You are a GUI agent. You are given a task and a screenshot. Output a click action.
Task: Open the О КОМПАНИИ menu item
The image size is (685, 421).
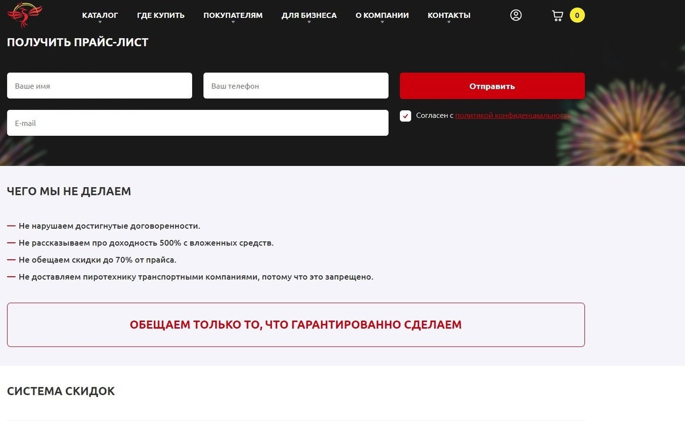point(382,15)
